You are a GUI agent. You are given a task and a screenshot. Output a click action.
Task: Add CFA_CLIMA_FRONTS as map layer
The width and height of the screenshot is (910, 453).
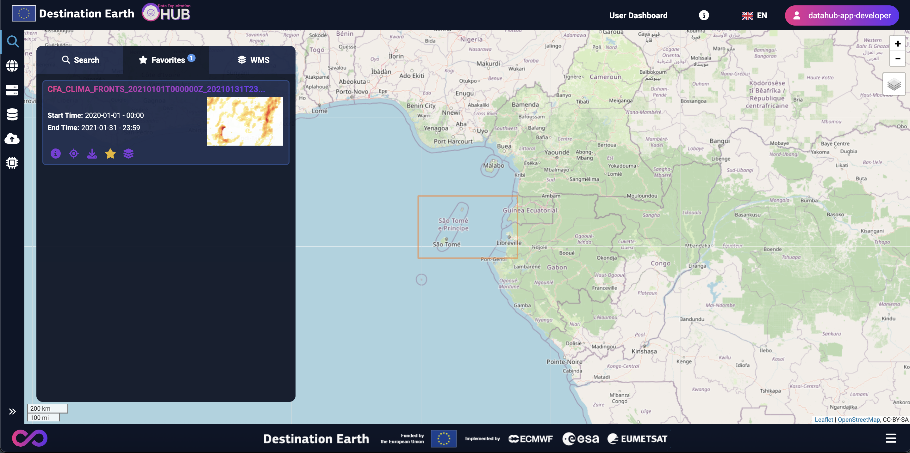pos(128,154)
